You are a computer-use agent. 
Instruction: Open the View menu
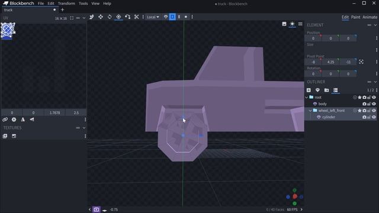pos(95,4)
